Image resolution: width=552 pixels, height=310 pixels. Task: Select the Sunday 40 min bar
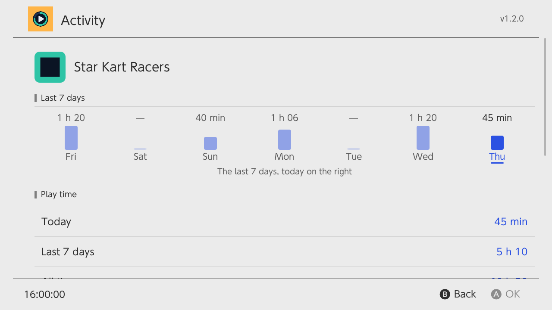point(210,143)
